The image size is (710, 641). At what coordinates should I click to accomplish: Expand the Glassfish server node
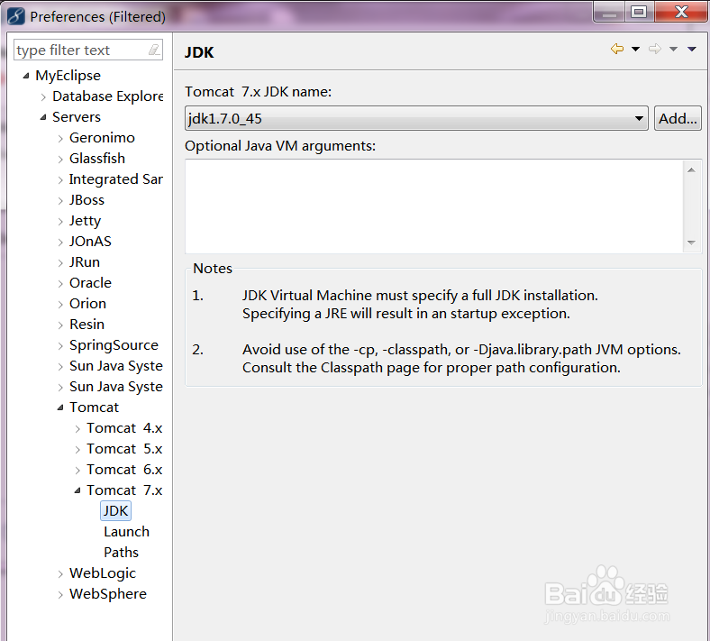pos(60,159)
